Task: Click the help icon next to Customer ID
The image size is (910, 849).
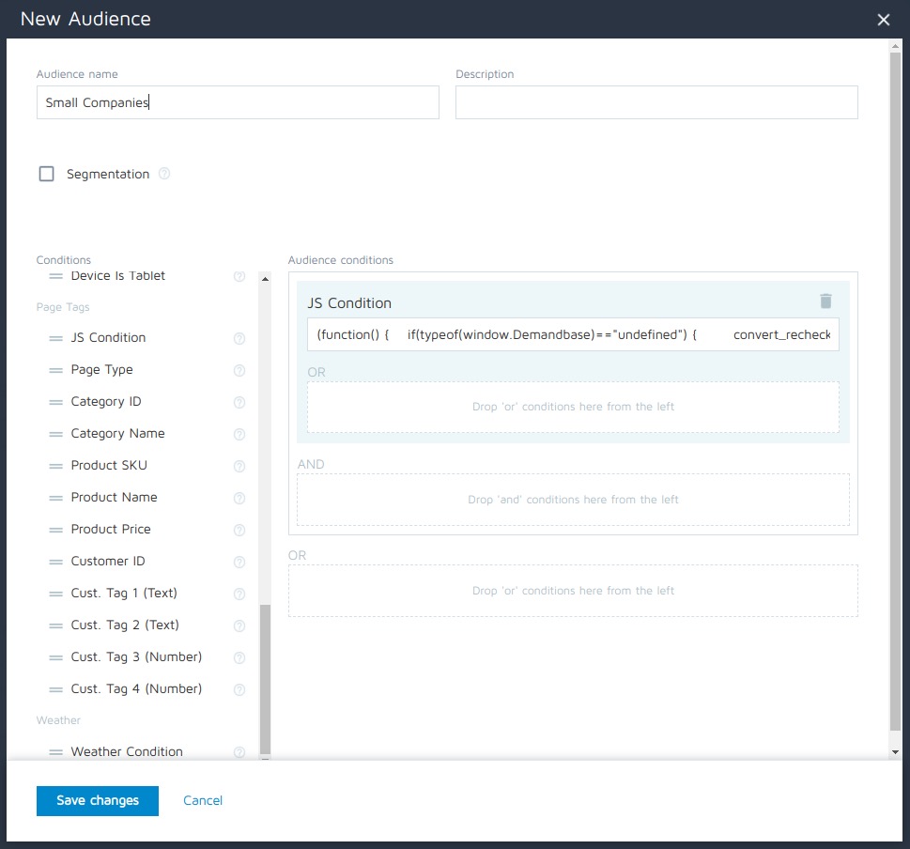Action: pos(239,561)
